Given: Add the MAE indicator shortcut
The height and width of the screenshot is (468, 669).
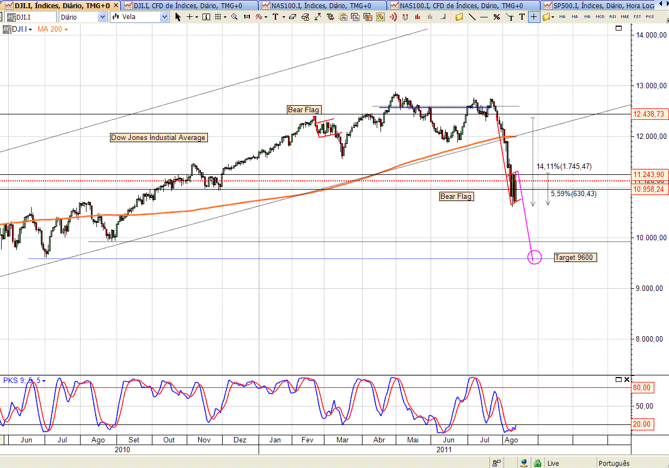Looking at the screenshot, I should point(625,17).
